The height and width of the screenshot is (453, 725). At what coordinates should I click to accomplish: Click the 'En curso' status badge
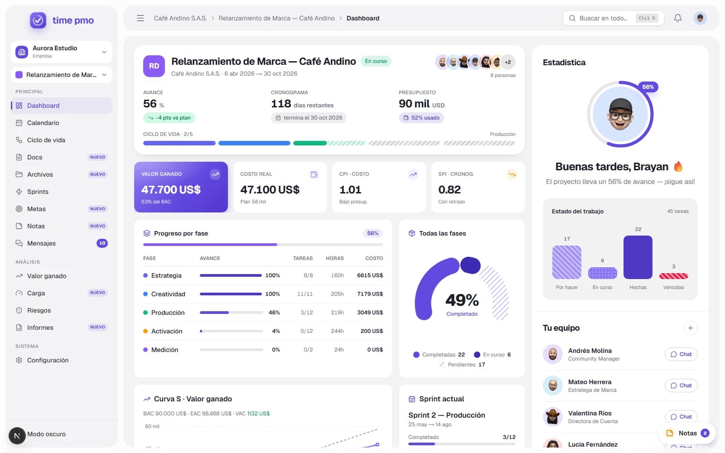pyautogui.click(x=376, y=61)
